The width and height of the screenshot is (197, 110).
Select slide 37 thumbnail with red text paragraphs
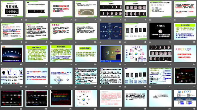111,98
